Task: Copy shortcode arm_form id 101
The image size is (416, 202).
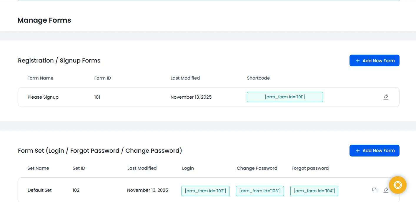Action: click(284, 97)
